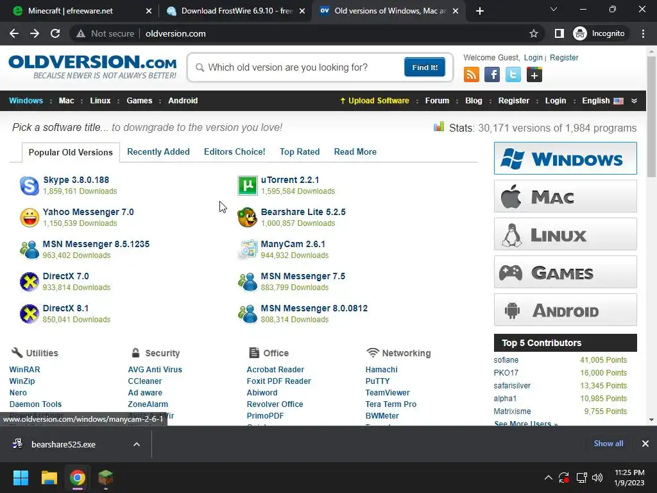Open the Acrobat Reader link under Office
The height and width of the screenshot is (493, 657).
(x=275, y=369)
